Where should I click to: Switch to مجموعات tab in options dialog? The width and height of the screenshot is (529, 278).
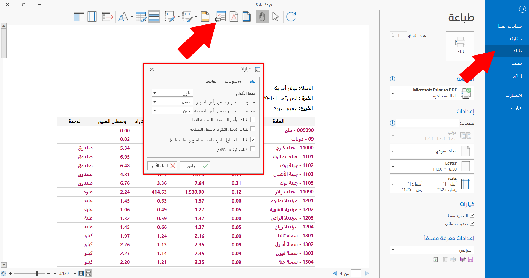pos(233,81)
